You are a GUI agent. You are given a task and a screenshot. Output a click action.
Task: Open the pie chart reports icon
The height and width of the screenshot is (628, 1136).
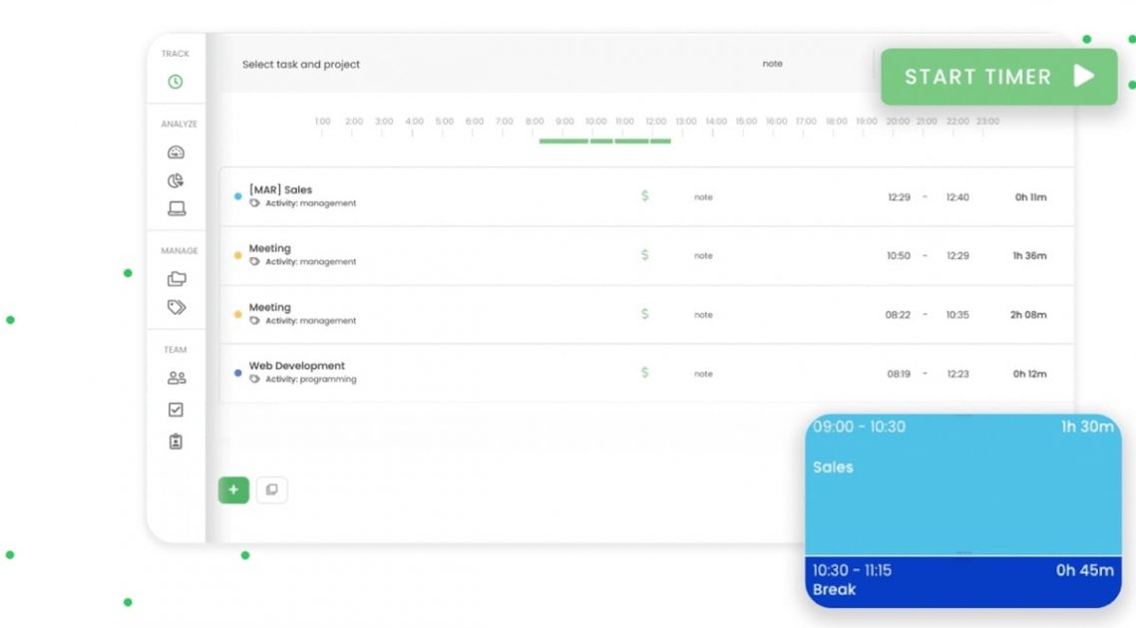[176, 180]
